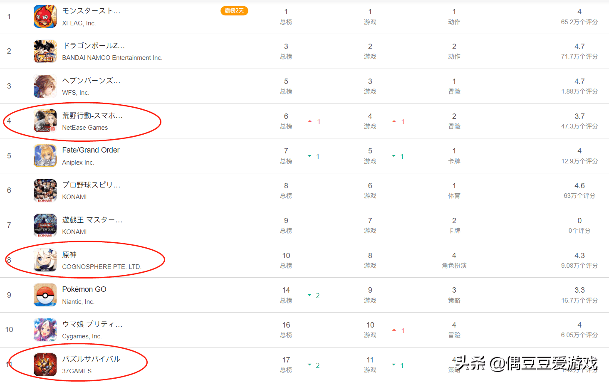Image resolution: width=609 pixels, height=382 pixels.
Task: Open the 荒野行動 app icon
Action: (x=45, y=121)
